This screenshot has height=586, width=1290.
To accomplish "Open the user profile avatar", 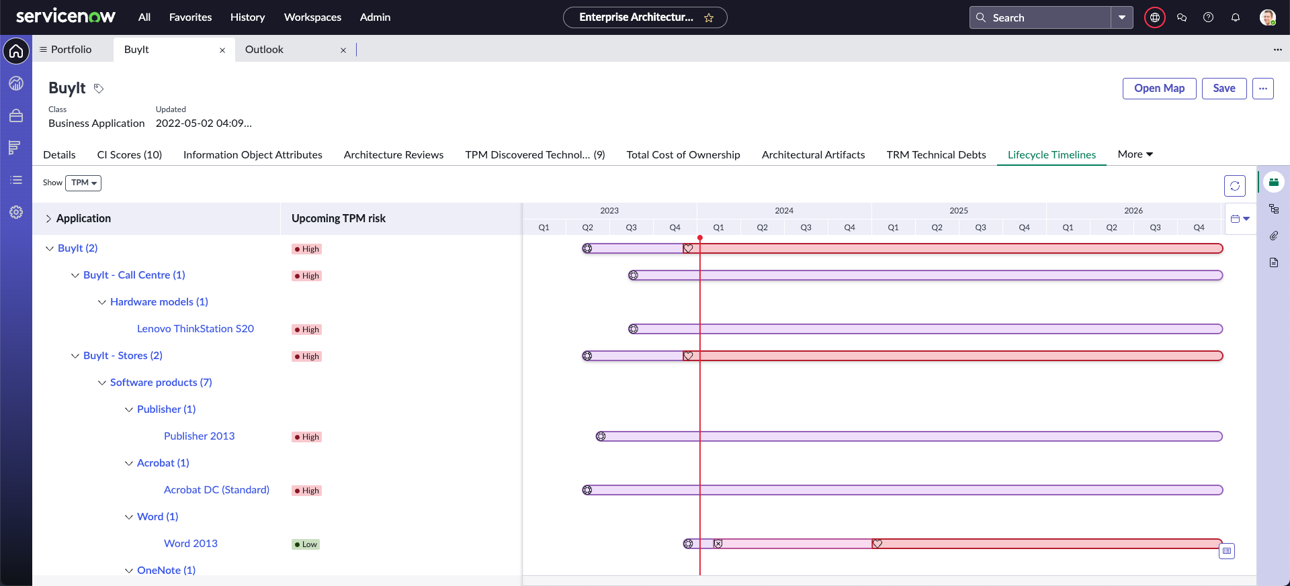I will [x=1267, y=17].
